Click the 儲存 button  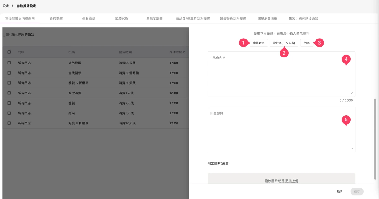pos(357,192)
